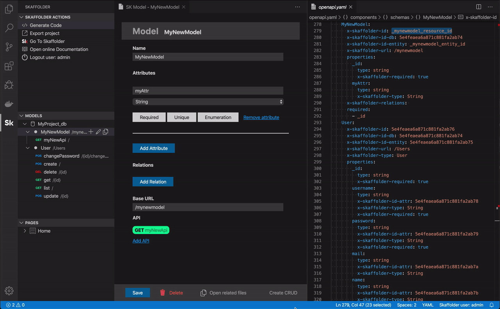This screenshot has height=309, width=500.
Task: Enable the Required attribute option
Action: 149,117
